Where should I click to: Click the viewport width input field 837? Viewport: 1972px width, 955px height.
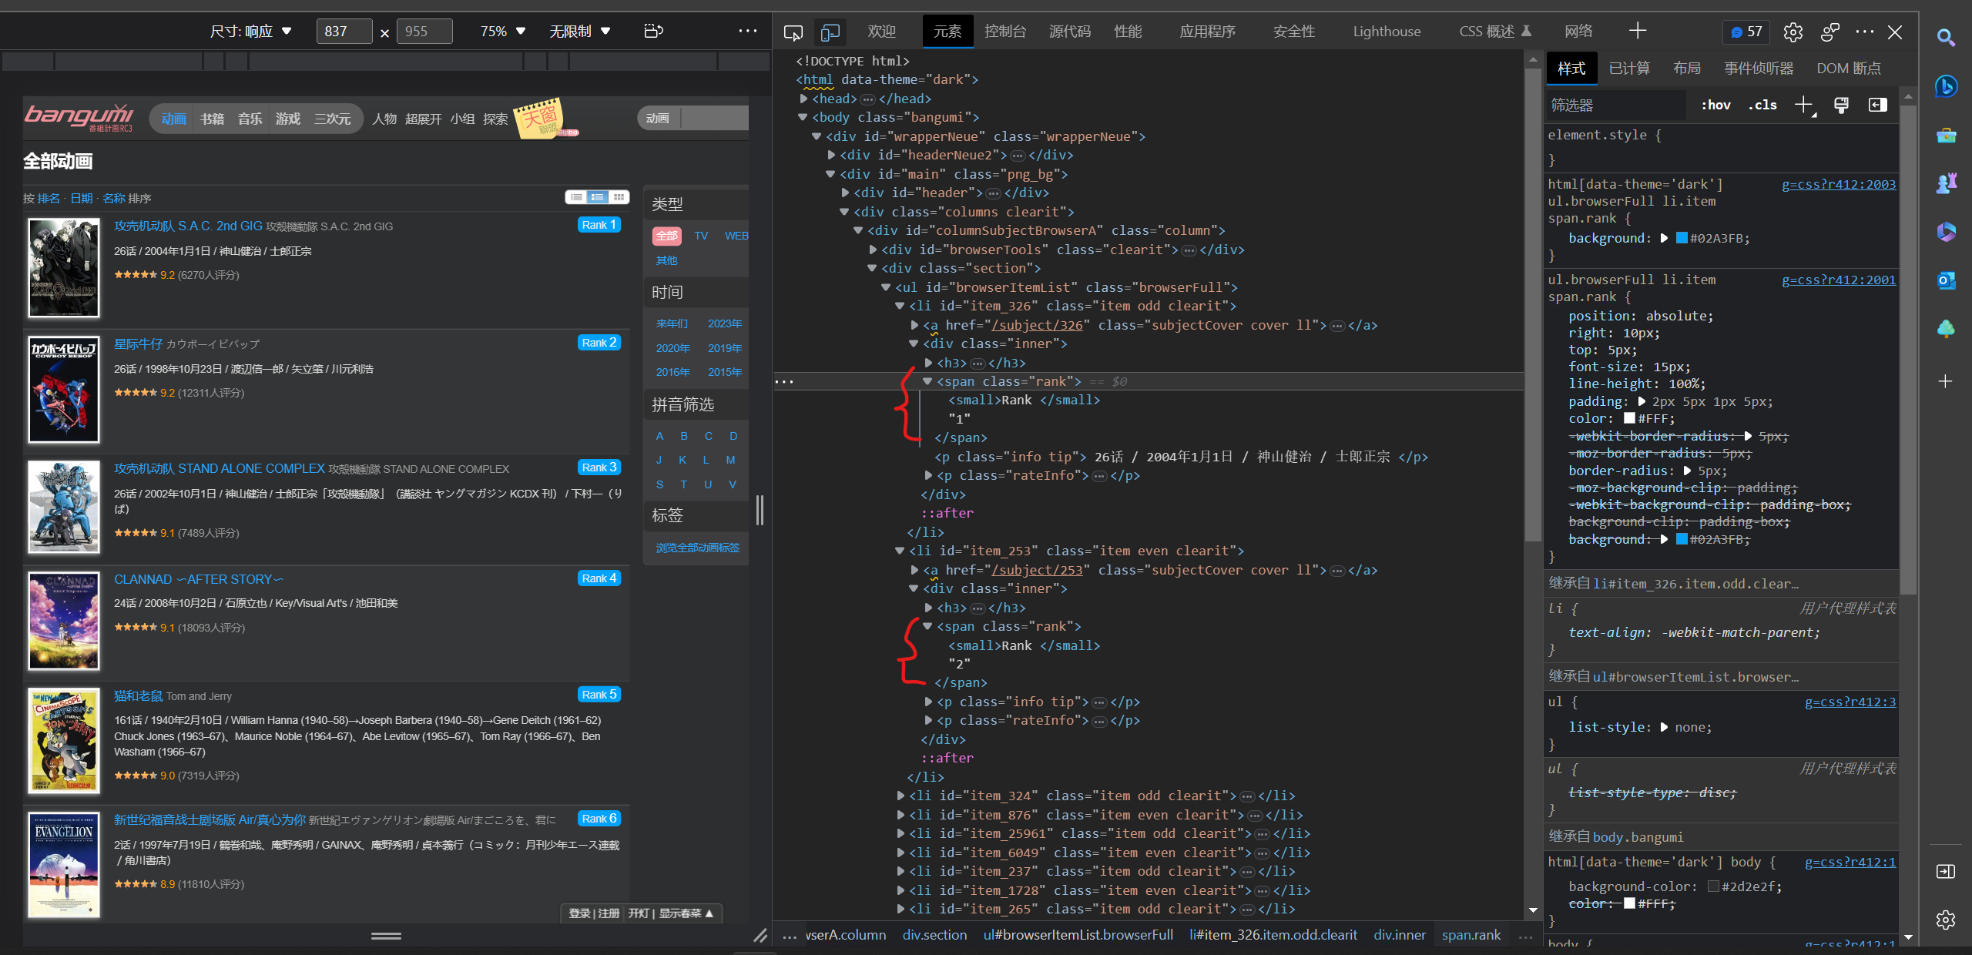[344, 31]
